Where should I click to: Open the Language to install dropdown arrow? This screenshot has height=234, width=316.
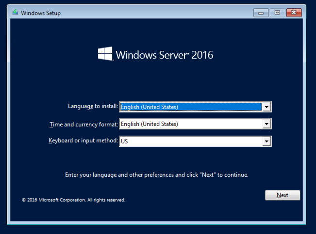coord(266,107)
